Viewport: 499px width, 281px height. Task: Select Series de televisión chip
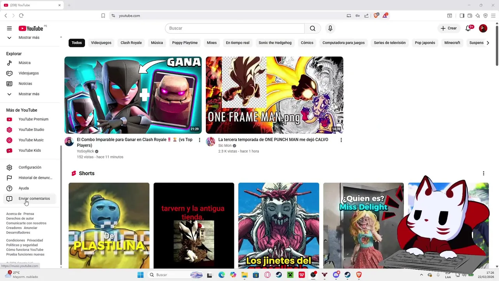[389, 43]
